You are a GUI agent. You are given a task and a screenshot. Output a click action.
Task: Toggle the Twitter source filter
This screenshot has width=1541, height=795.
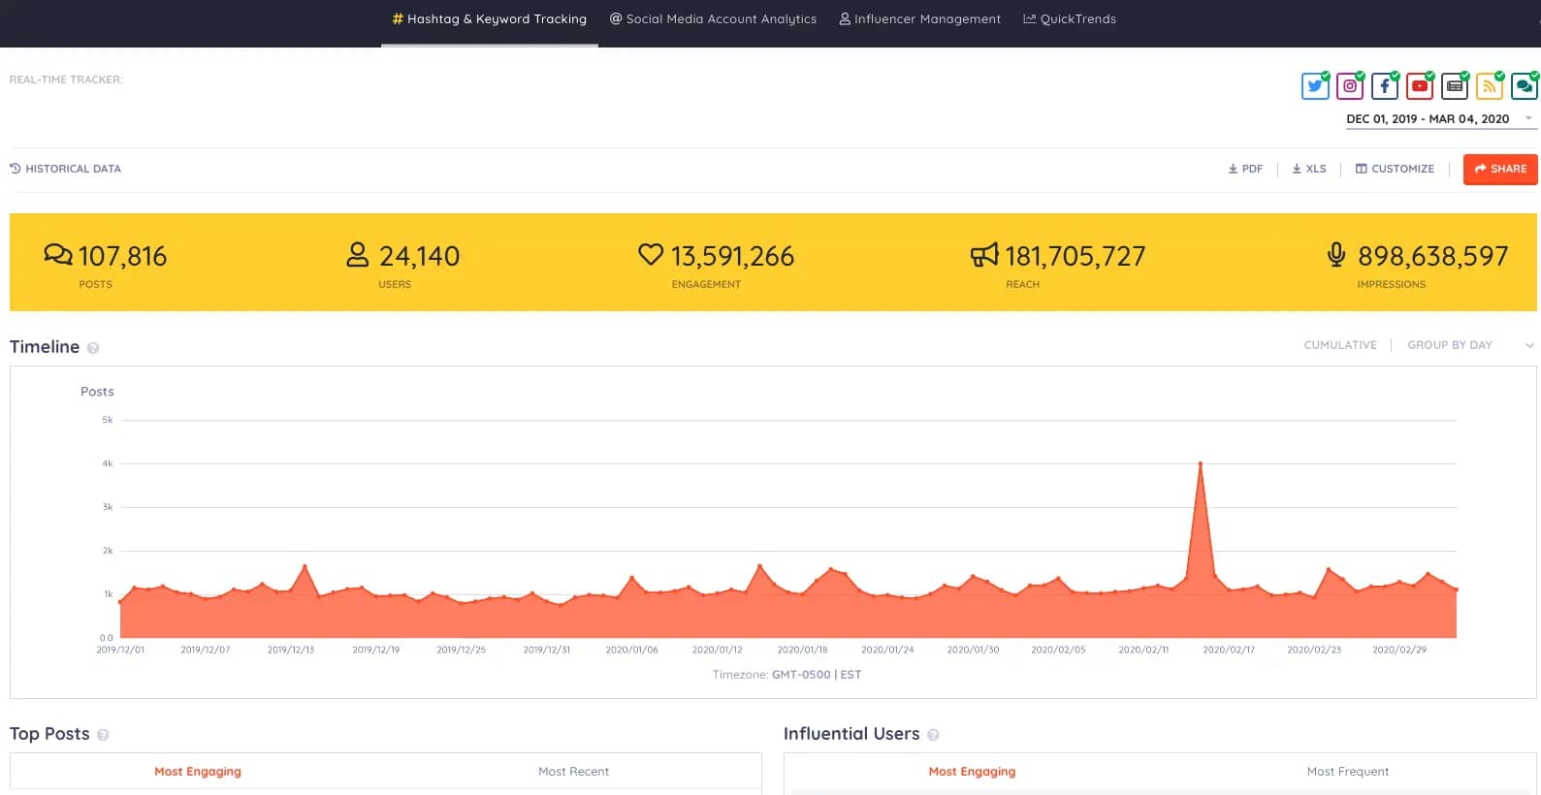click(1315, 86)
